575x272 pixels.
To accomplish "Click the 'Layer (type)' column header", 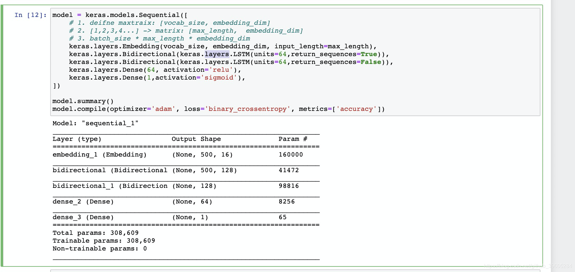I will [77, 139].
